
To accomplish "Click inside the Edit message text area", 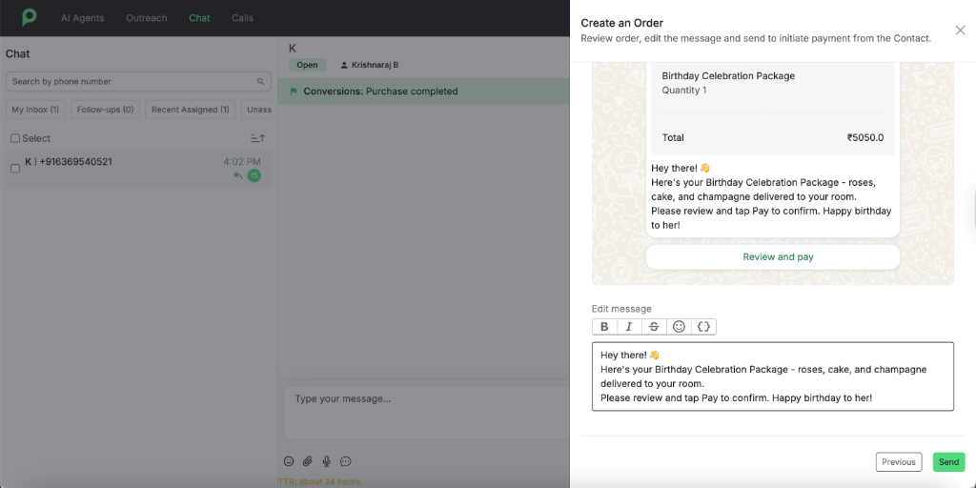I will 772,376.
